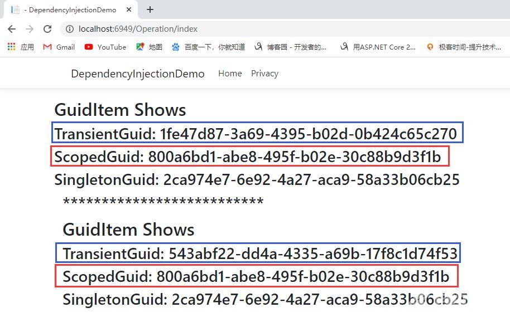The height and width of the screenshot is (322, 510).
Task: Open the YouTube bookmark
Action: tap(105, 47)
